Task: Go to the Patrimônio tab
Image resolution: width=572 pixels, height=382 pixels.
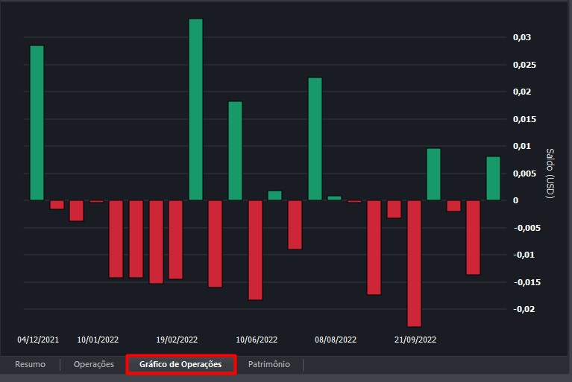Action: click(269, 364)
